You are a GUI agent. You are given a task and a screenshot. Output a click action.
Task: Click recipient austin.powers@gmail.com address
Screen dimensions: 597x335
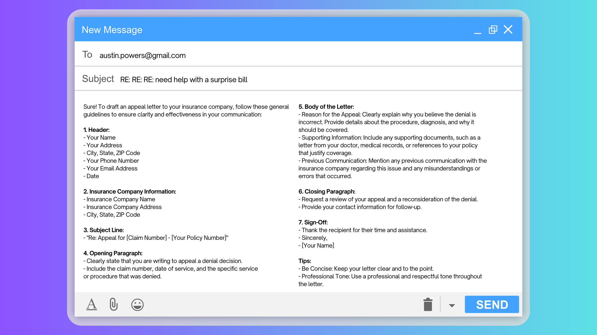click(x=143, y=55)
